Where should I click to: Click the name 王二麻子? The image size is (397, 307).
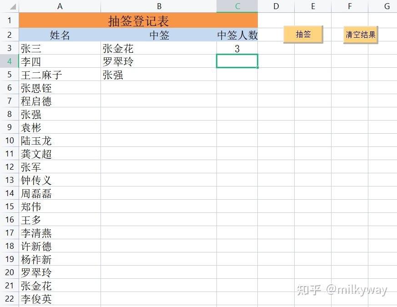point(41,75)
